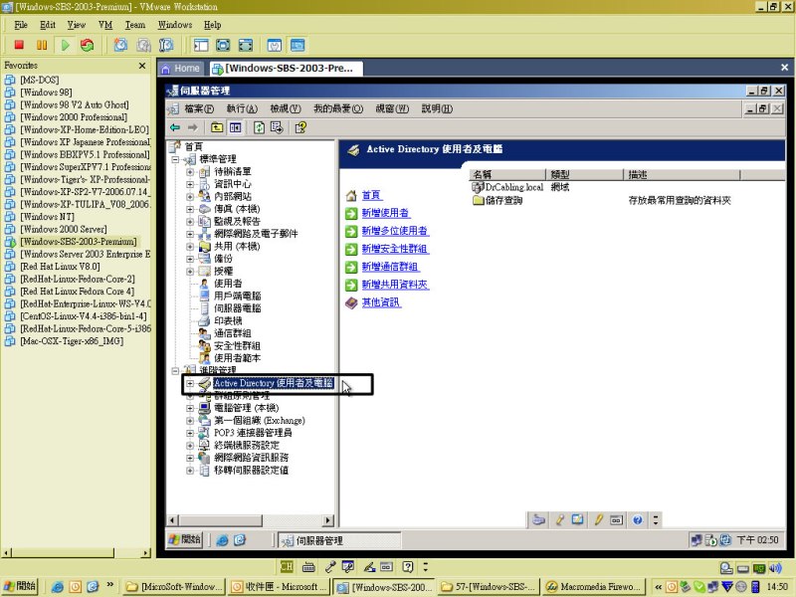Select the 安全性群組 tree item
Image resolution: width=796 pixels, height=597 pixels.
pos(237,345)
